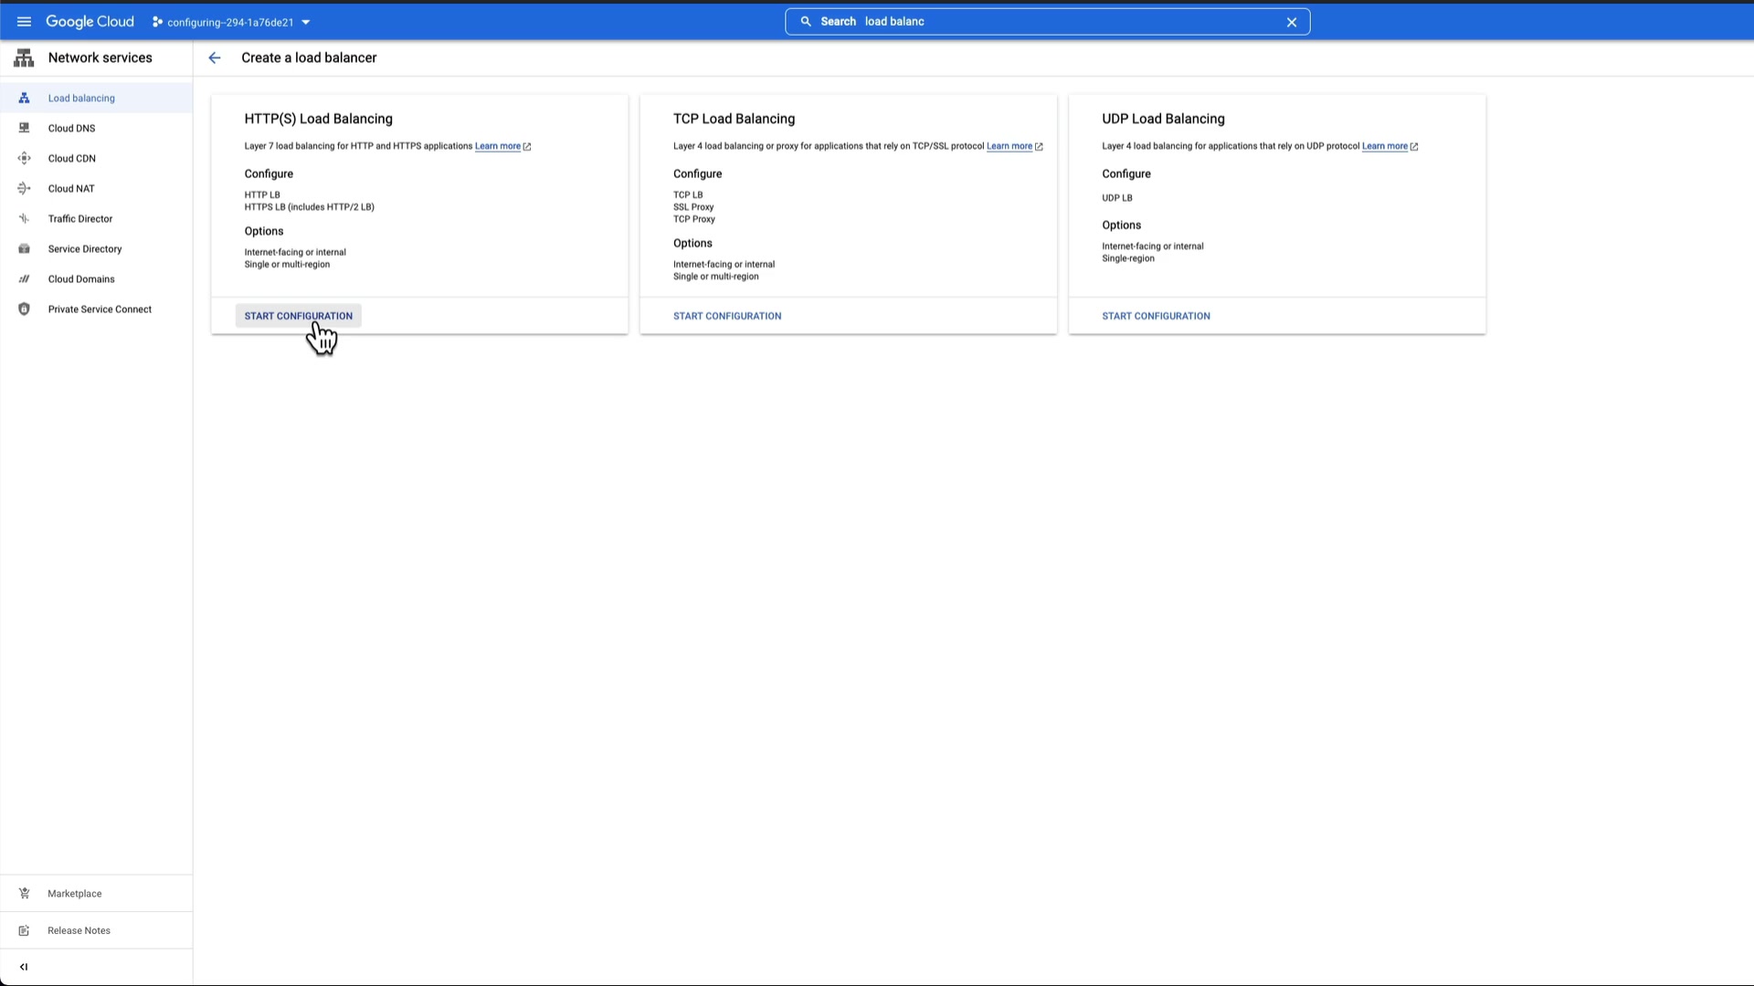Start configuration for TCP Load Balancing
The height and width of the screenshot is (986, 1754).
coord(727,316)
